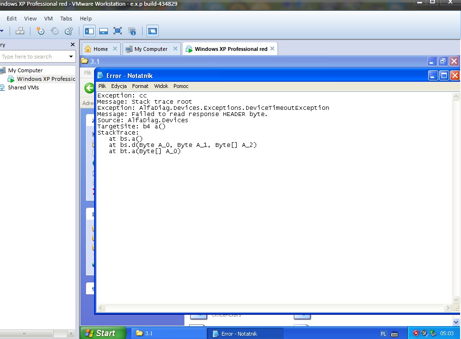Toggle the thumbnail bar view icon
The width and height of the screenshot is (461, 339).
coord(104,31)
